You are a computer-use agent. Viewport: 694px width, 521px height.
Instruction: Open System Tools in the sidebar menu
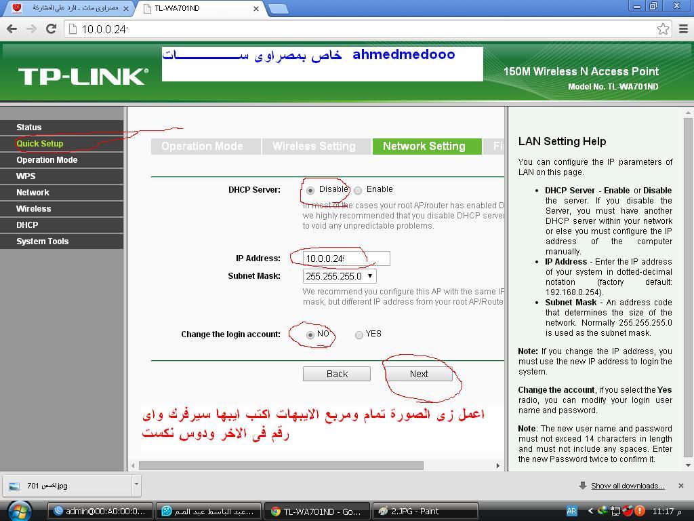tap(62, 242)
